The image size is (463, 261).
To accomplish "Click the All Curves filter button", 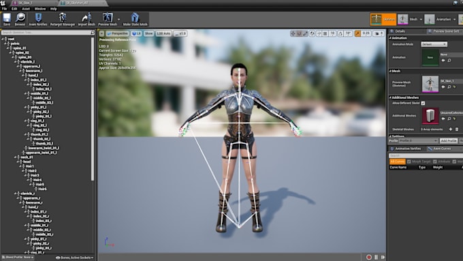I will tap(397, 162).
